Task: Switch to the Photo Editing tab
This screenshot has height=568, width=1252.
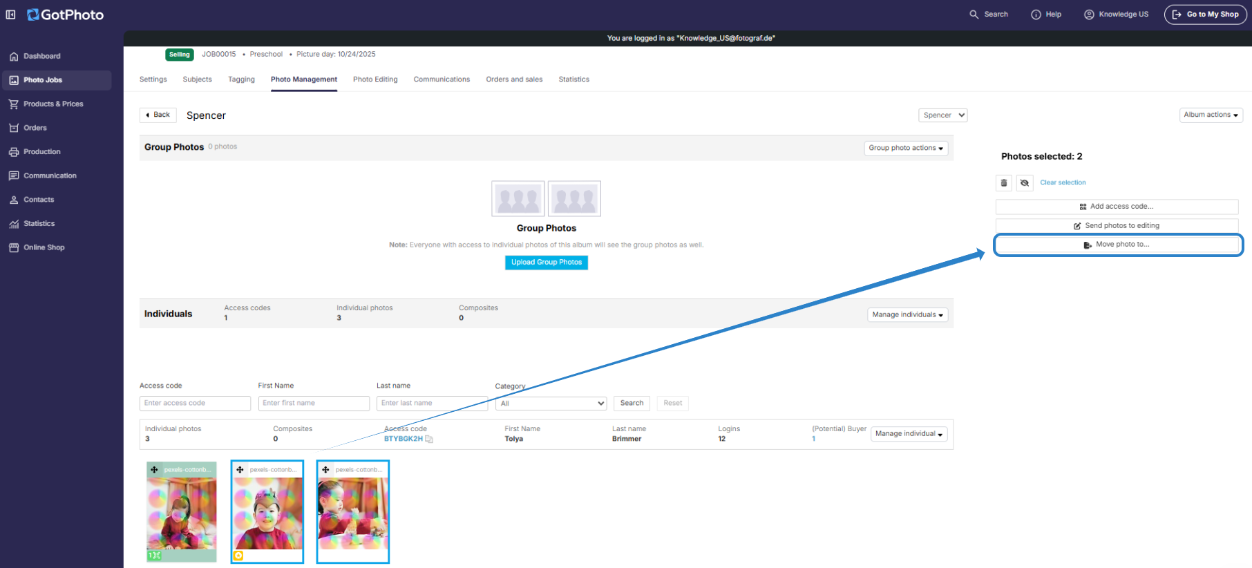Action: tap(375, 79)
